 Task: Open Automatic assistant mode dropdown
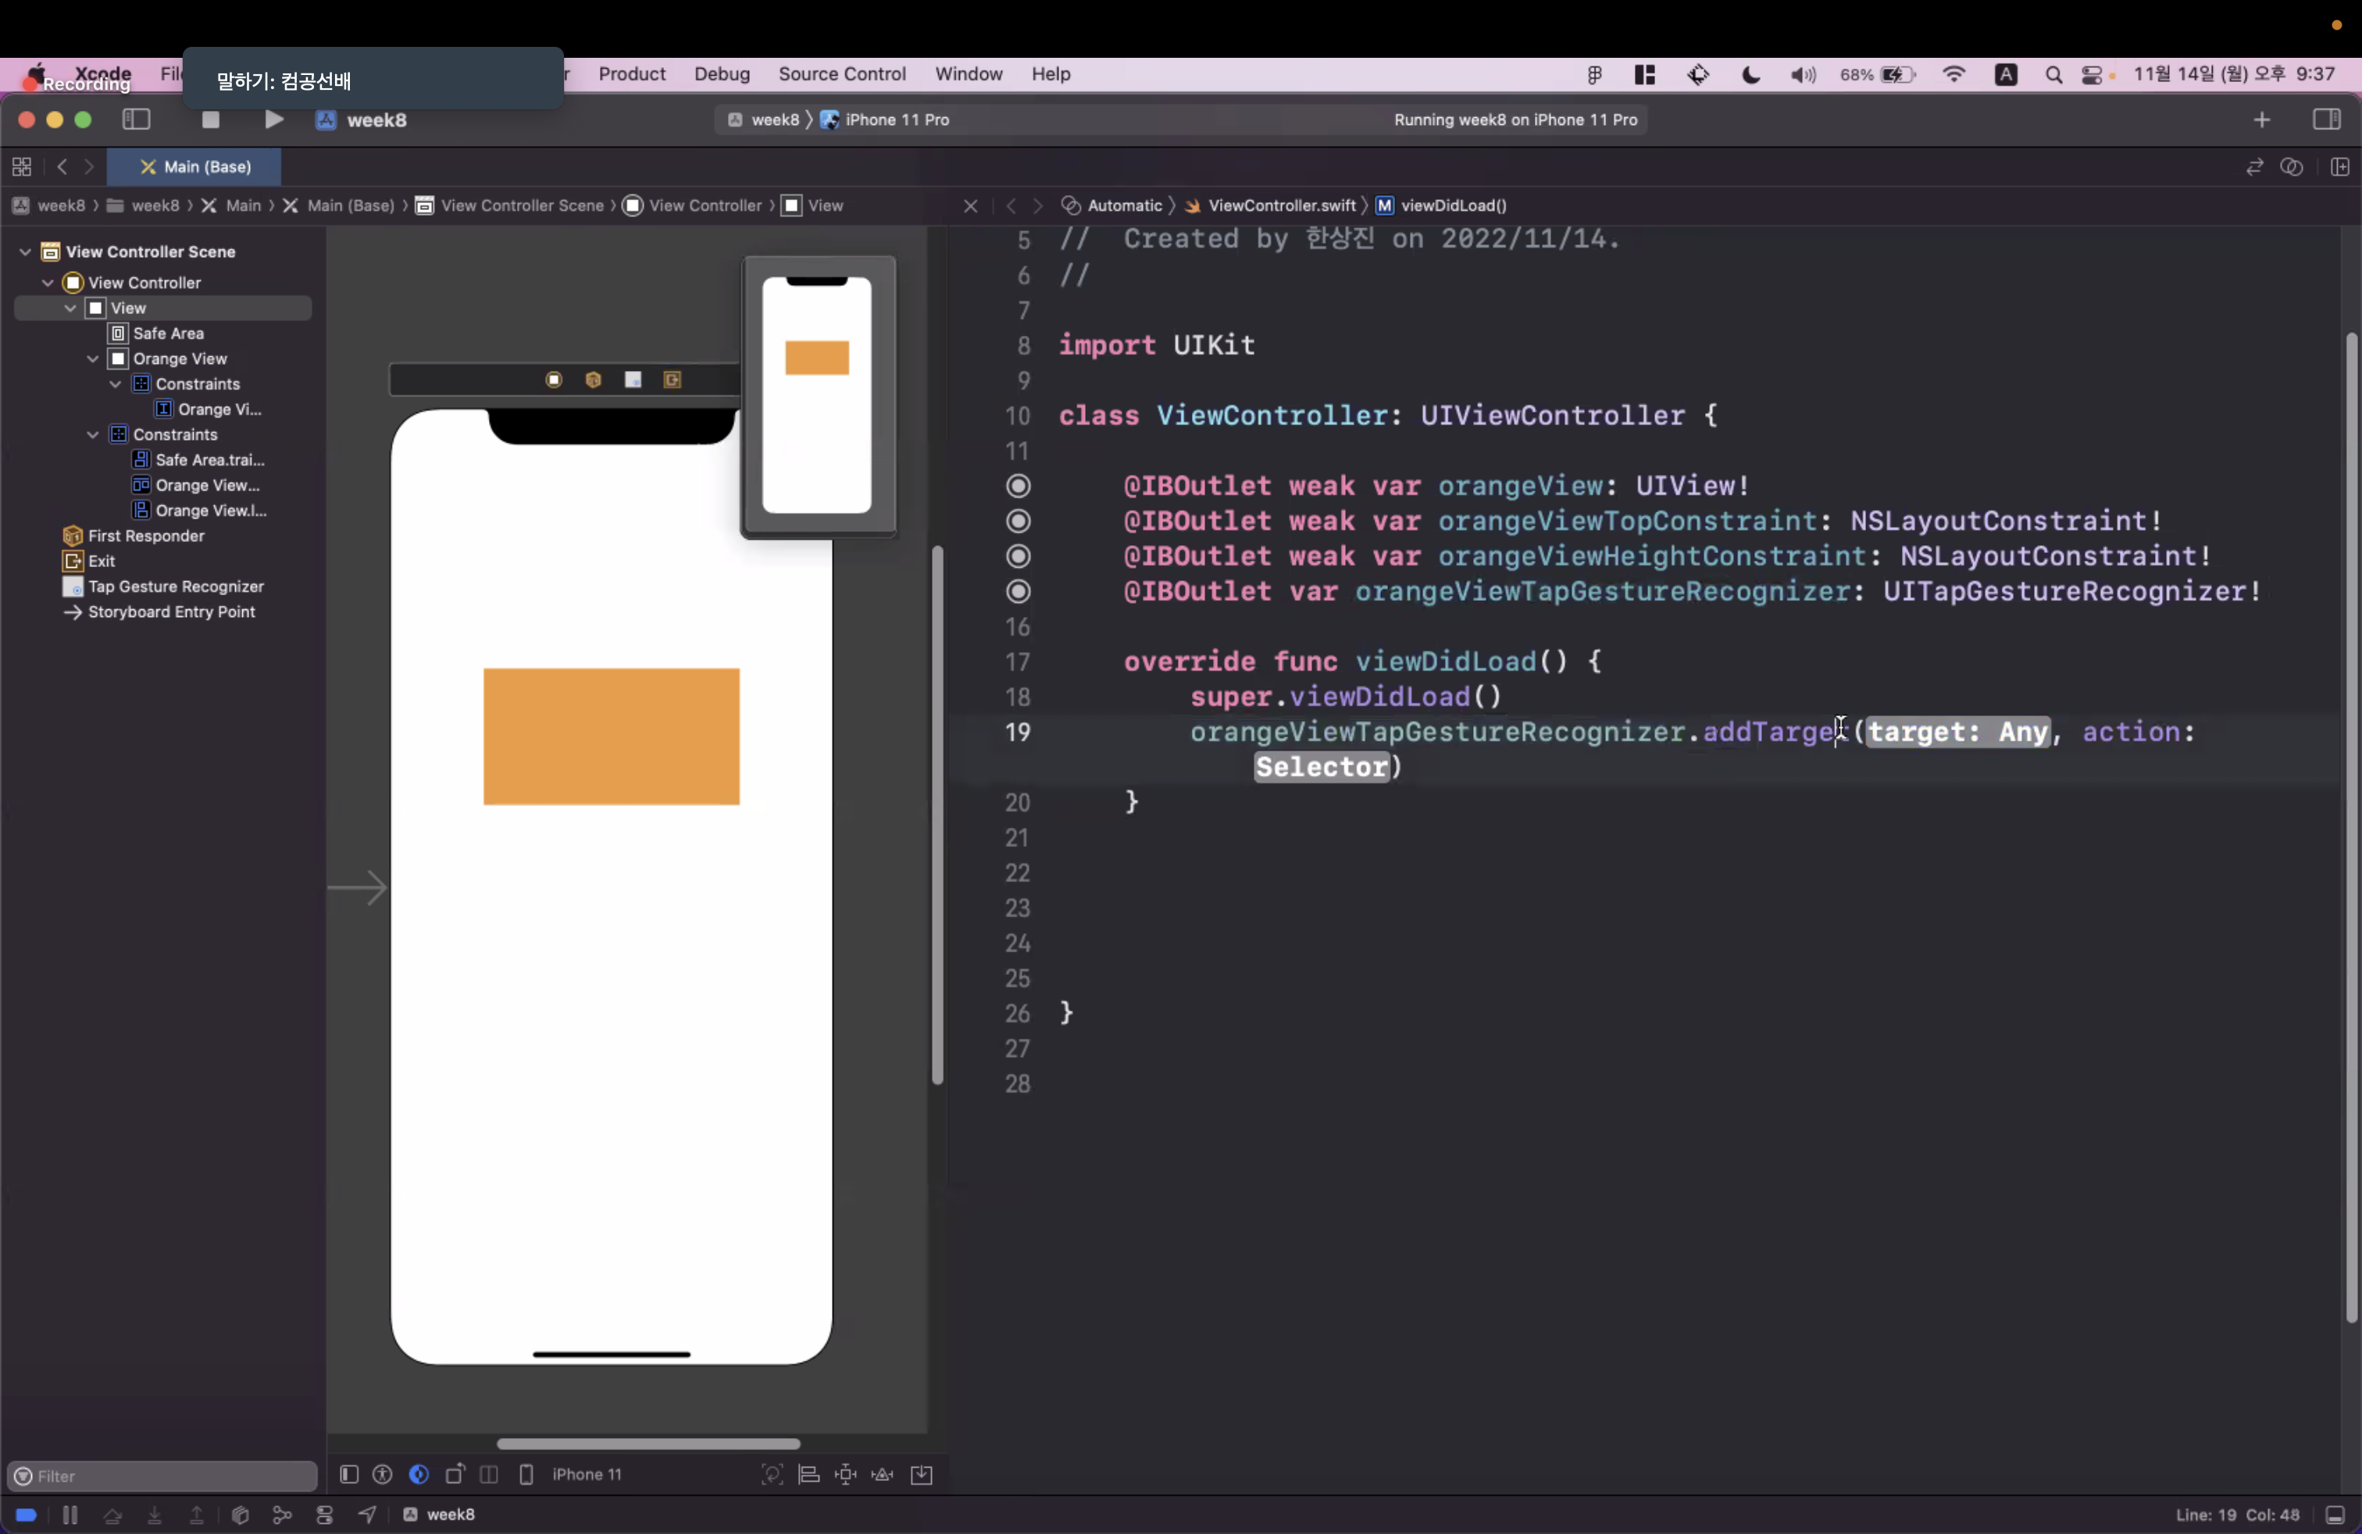coord(1112,205)
